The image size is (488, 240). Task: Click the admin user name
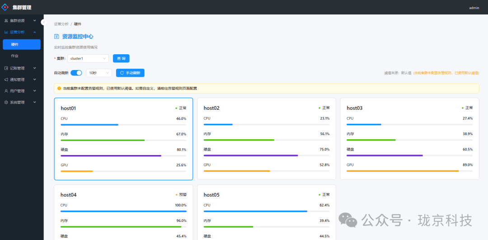tap(474, 8)
